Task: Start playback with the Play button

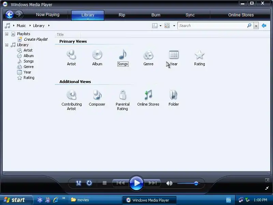Action: tap(136, 183)
